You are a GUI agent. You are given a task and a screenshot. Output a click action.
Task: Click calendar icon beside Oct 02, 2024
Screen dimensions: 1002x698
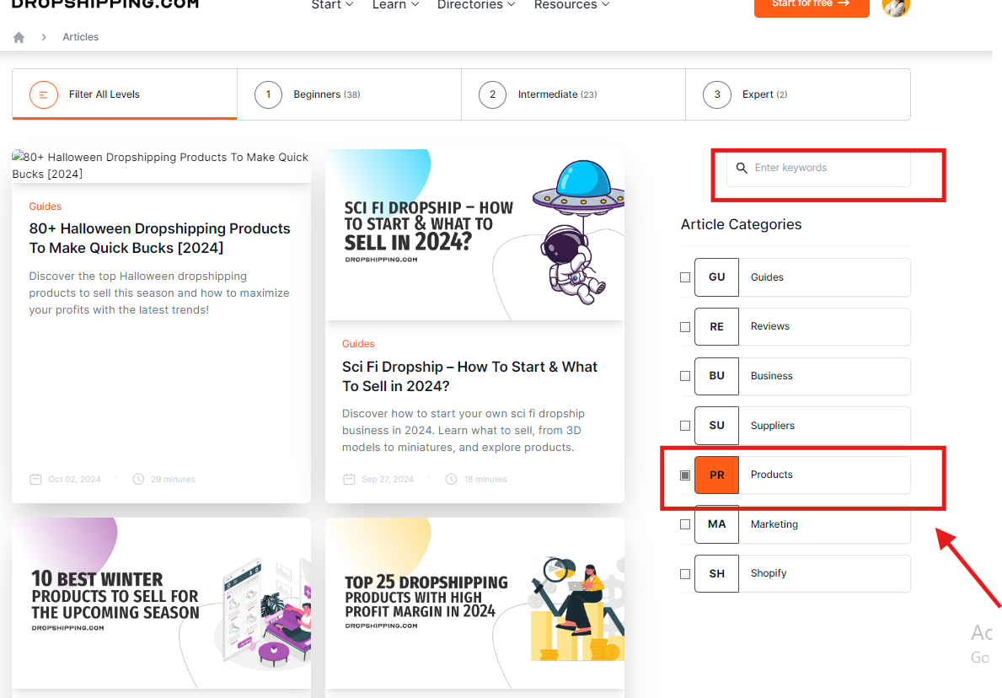coord(35,480)
